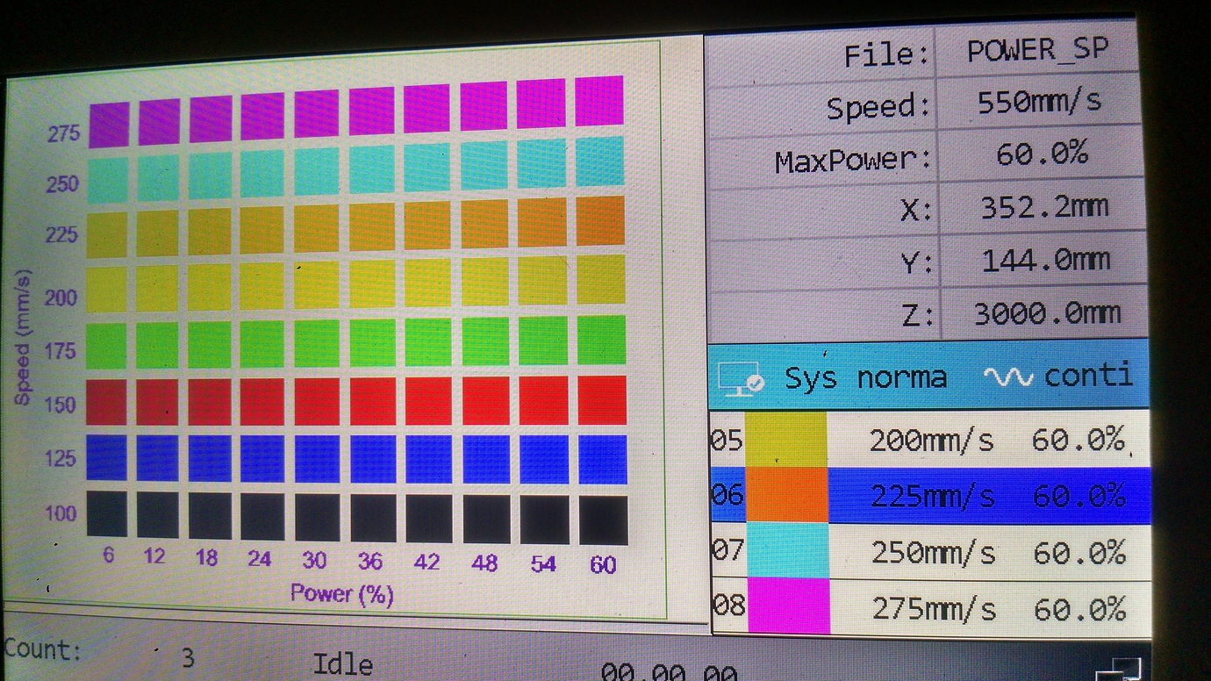Click the system status monitor icon
Image resolution: width=1211 pixels, height=681 pixels.
[x=742, y=376]
